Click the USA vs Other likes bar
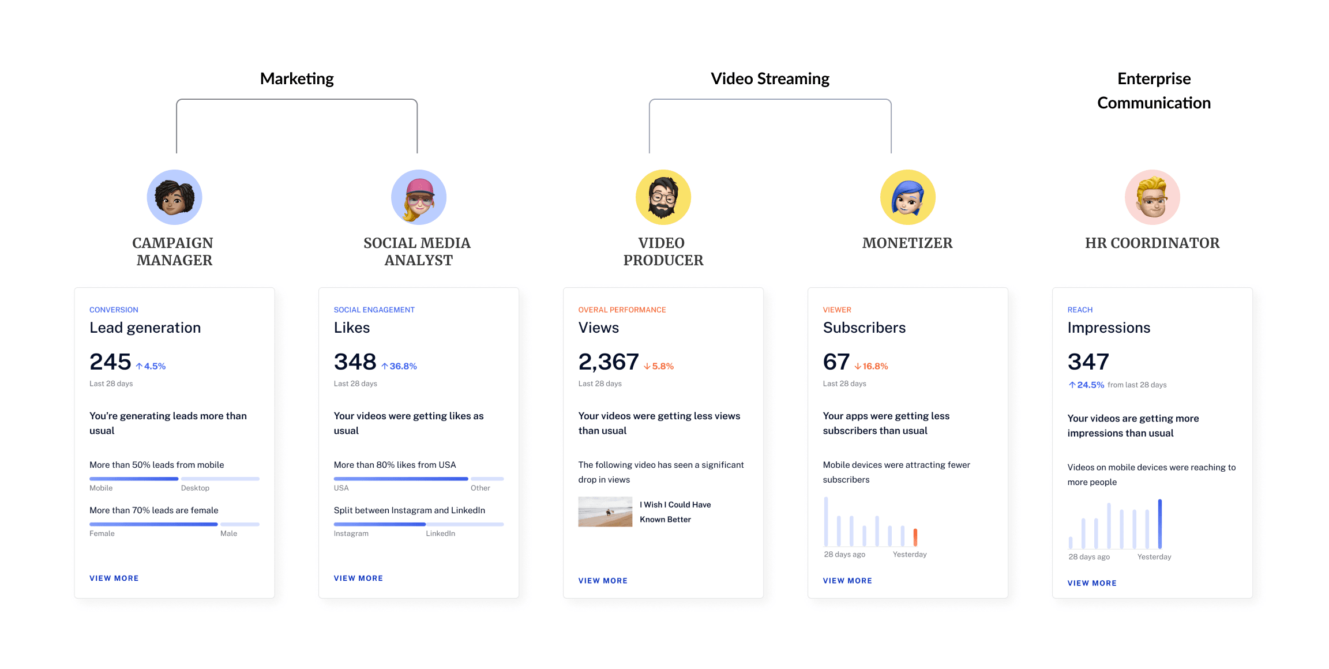Screen dimensions: 1329x669 pos(419,479)
